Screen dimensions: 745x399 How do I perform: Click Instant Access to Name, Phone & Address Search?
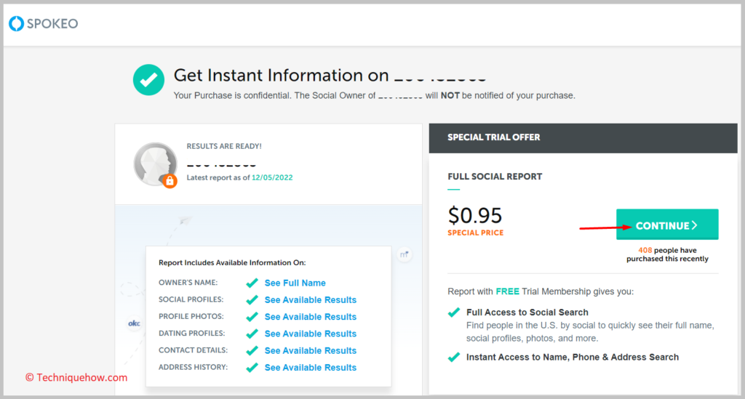[x=573, y=358]
